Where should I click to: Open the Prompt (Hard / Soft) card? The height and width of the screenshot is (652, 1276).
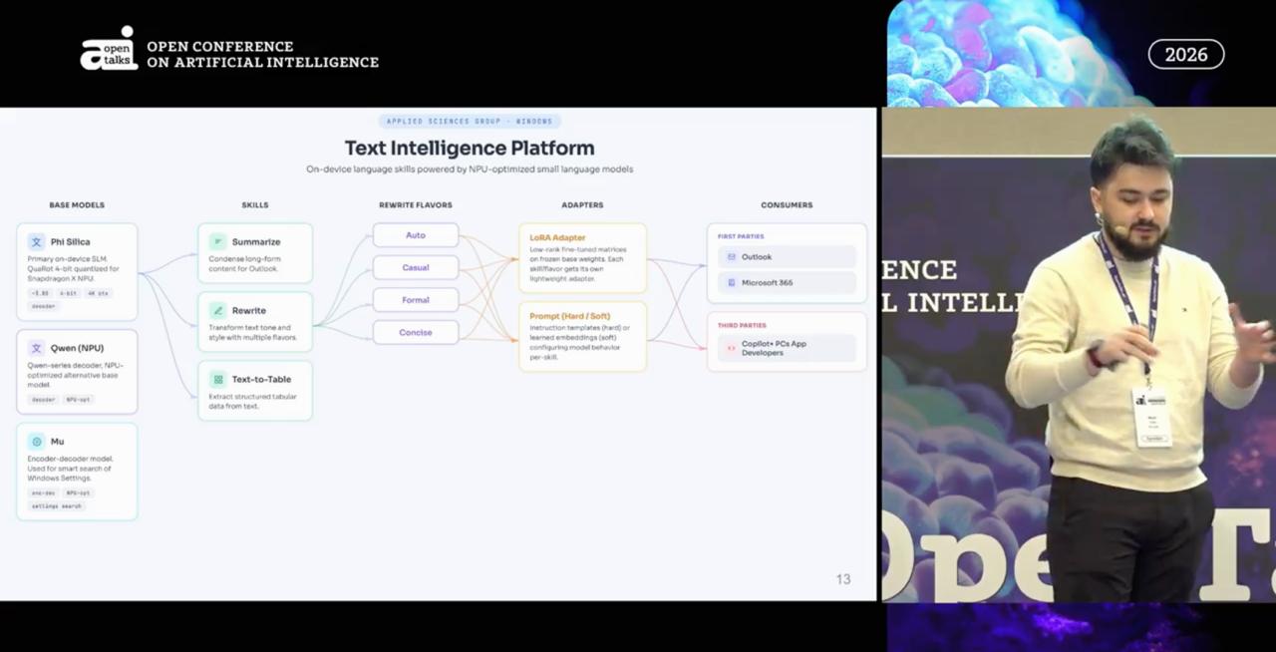pyautogui.click(x=582, y=336)
